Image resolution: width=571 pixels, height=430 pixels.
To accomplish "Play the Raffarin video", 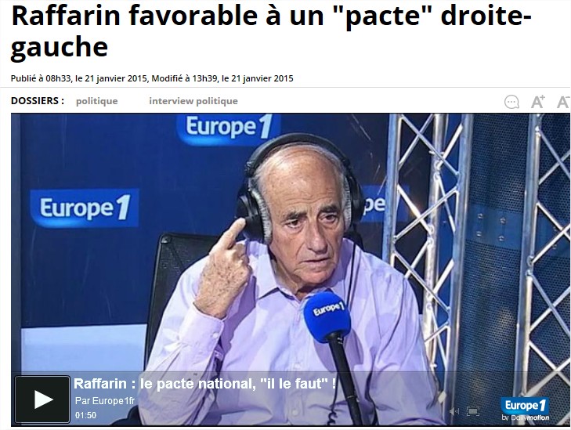I will pos(42,399).
